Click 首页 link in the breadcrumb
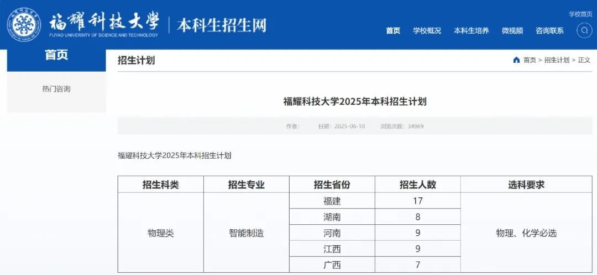Image resolution: width=597 pixels, height=275 pixels. point(530,60)
